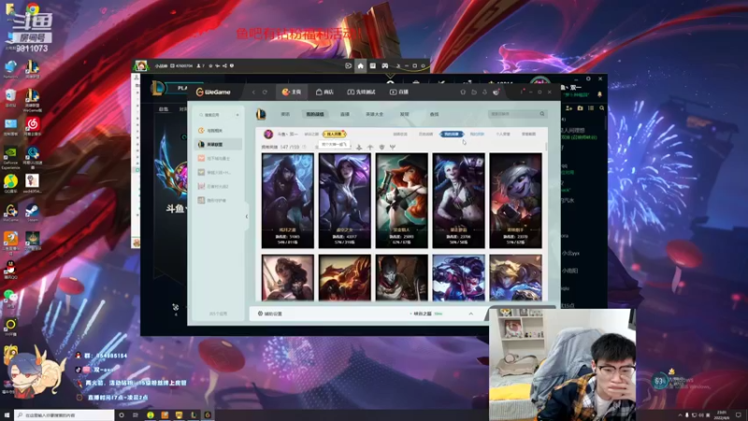Viewport: 748px width, 421px height.
Task: Open the fiery champion card in the second row
Action: (344, 277)
